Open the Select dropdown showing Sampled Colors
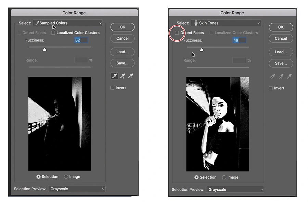 tap(68, 23)
